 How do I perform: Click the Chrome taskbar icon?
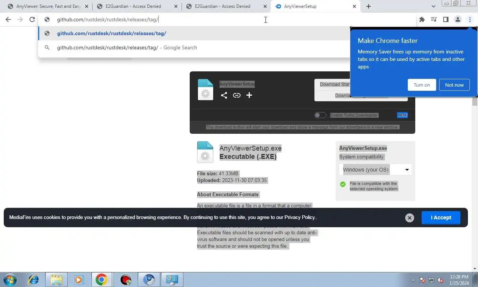102,280
